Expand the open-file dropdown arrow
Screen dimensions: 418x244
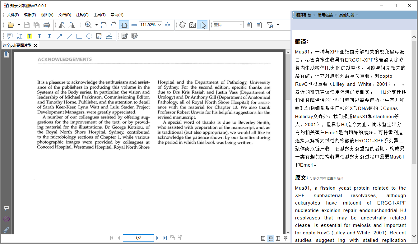(19, 25)
